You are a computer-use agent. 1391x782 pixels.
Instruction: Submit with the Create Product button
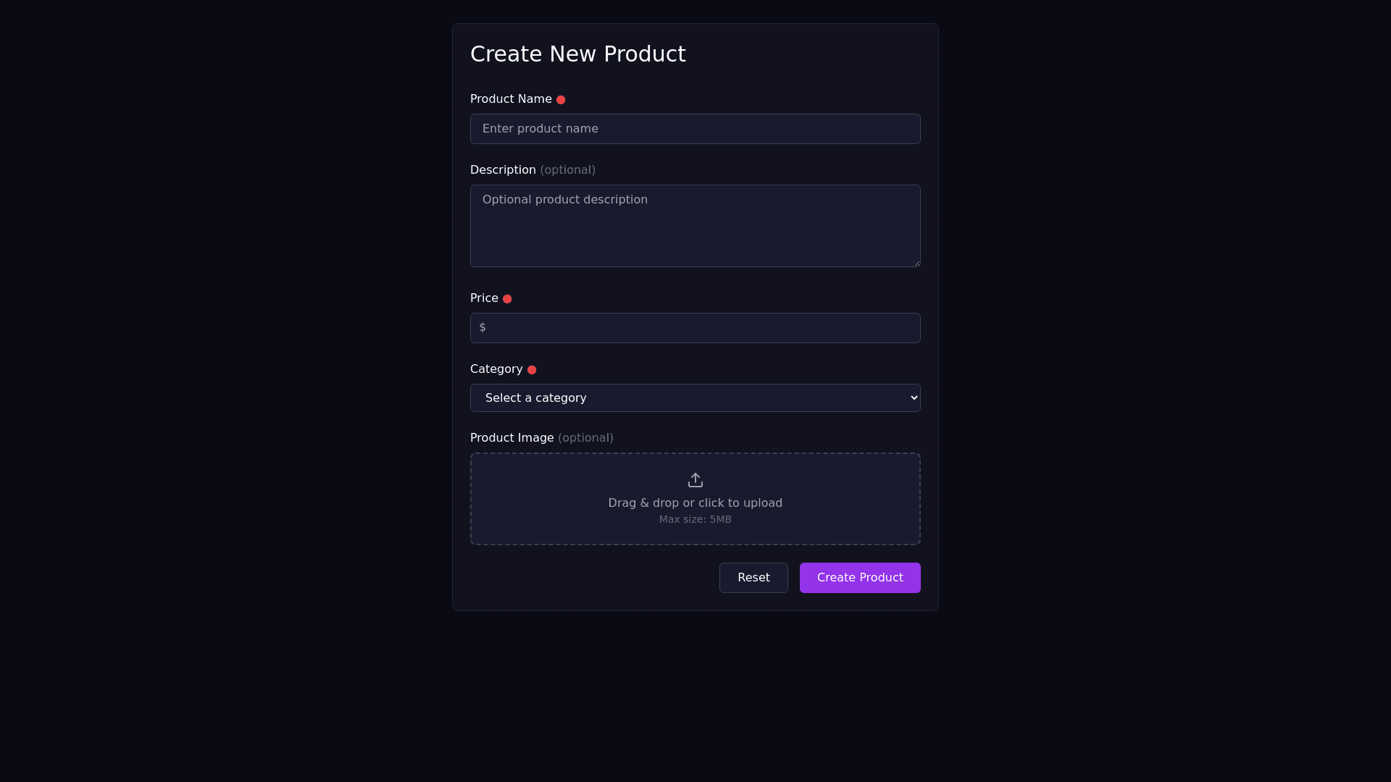(x=860, y=578)
